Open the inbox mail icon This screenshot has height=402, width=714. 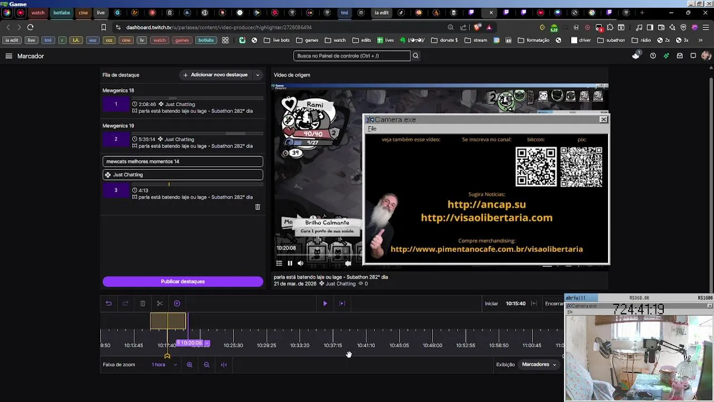679,56
